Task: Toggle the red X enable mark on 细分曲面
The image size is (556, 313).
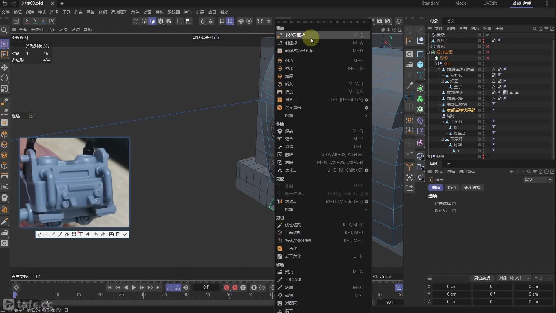Action: [487, 52]
